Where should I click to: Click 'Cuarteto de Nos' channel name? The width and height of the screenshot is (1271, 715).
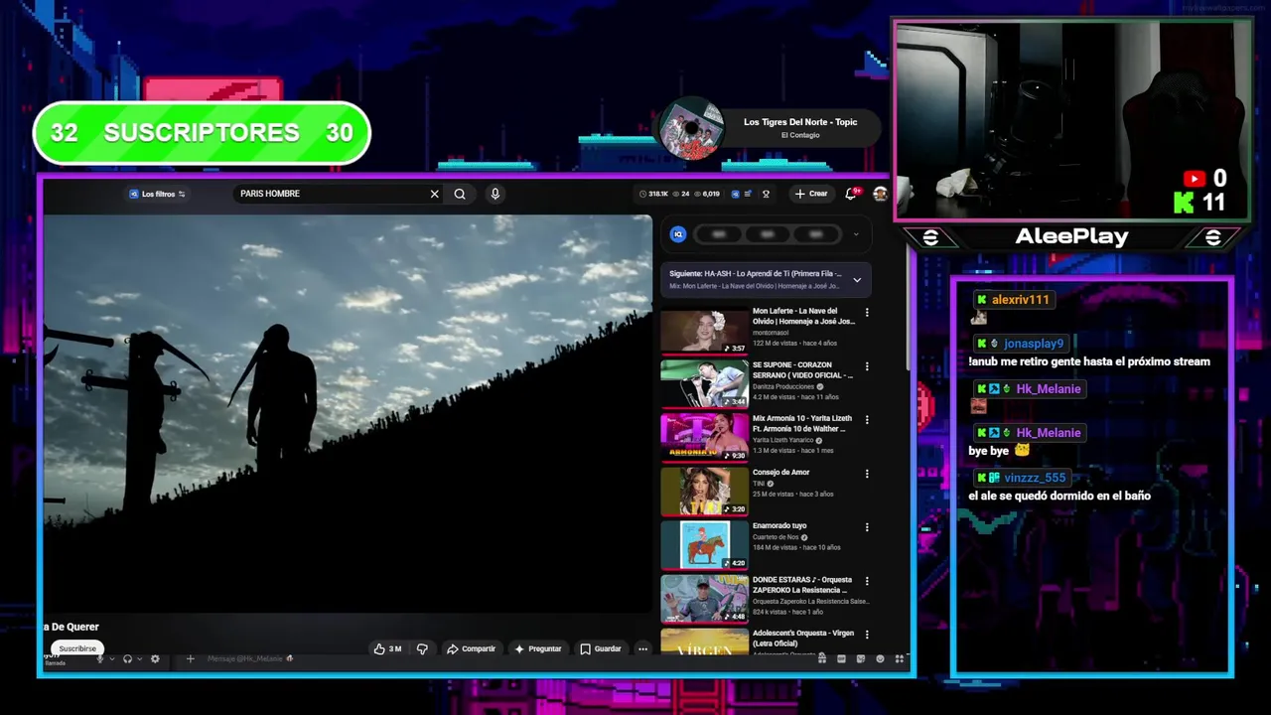(x=777, y=537)
